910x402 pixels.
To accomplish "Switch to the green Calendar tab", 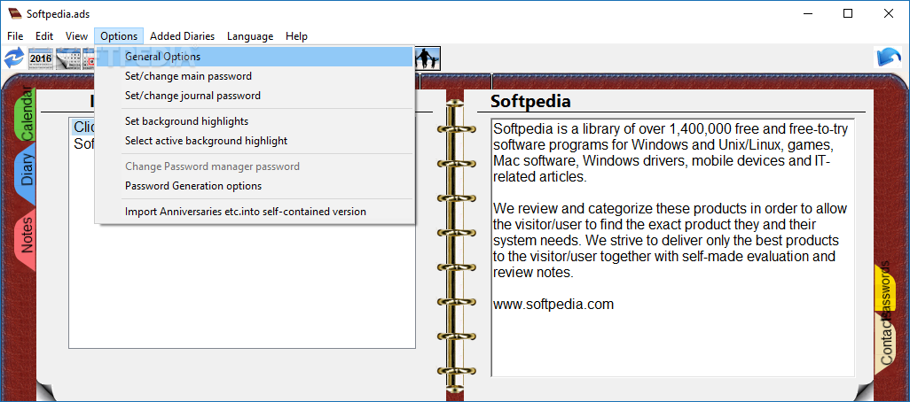I will [x=25, y=113].
